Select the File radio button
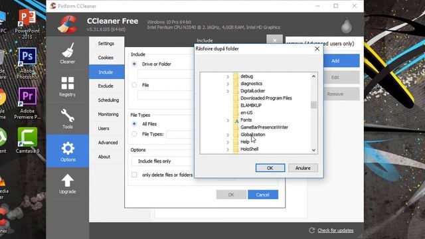Viewport: 425px width, 239px height. coord(134,85)
